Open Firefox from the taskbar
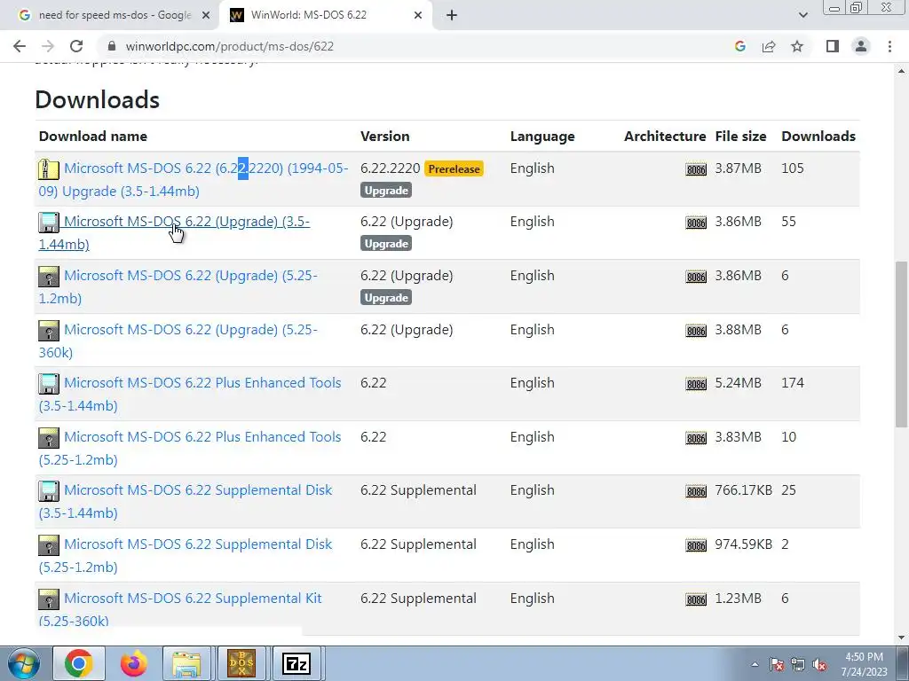 [x=134, y=663]
